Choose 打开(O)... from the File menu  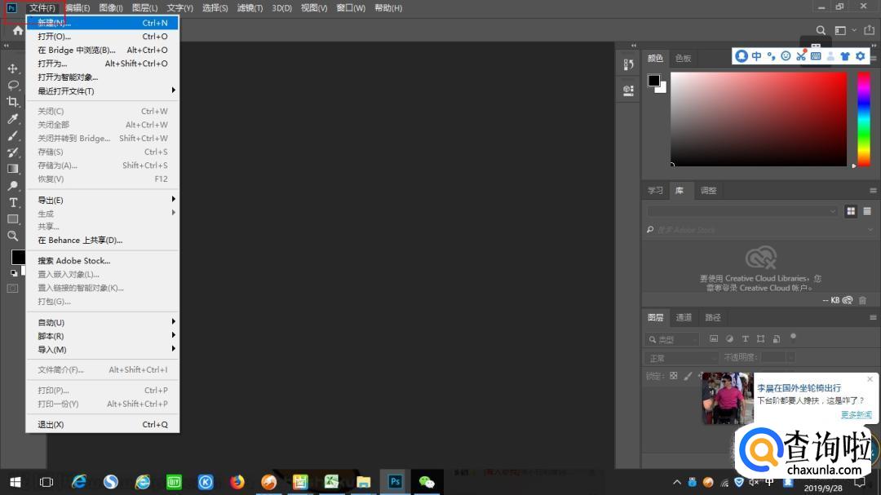(103, 37)
